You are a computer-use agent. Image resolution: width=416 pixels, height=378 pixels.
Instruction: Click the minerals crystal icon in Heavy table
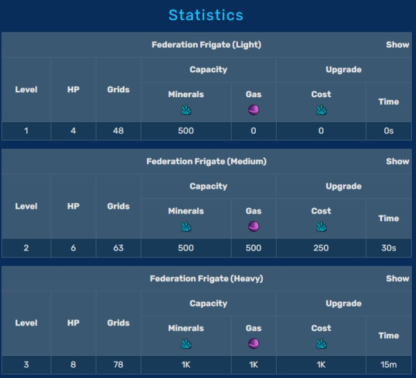pos(186,343)
